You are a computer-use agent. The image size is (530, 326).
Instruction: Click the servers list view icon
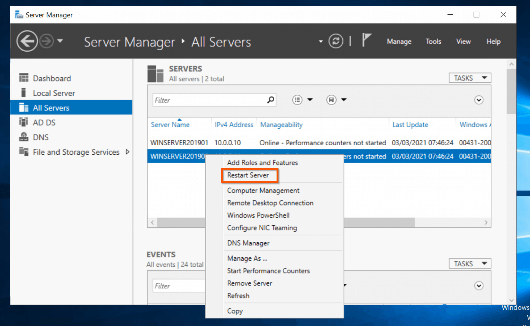[x=298, y=100]
